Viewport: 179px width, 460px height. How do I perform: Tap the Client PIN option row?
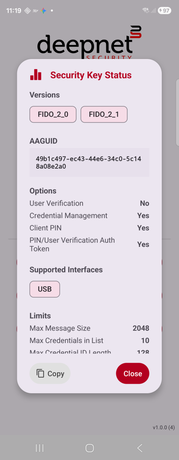point(89,228)
